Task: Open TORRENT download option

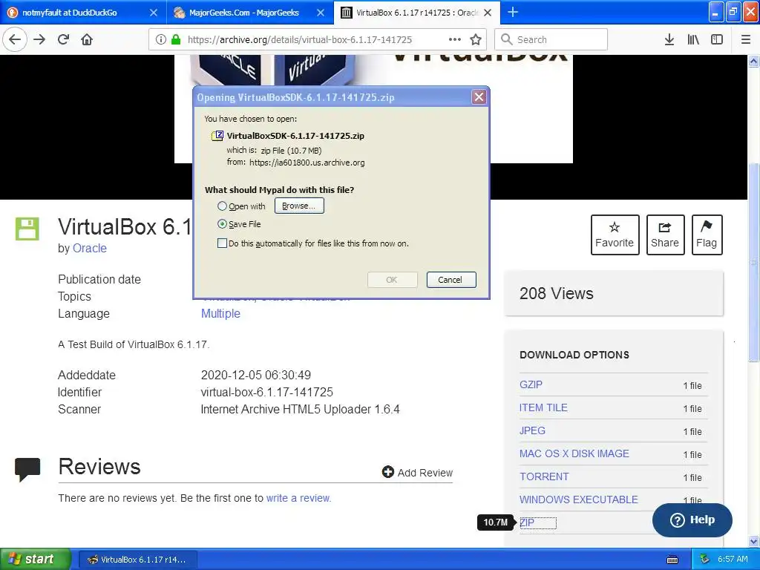Action: click(544, 476)
